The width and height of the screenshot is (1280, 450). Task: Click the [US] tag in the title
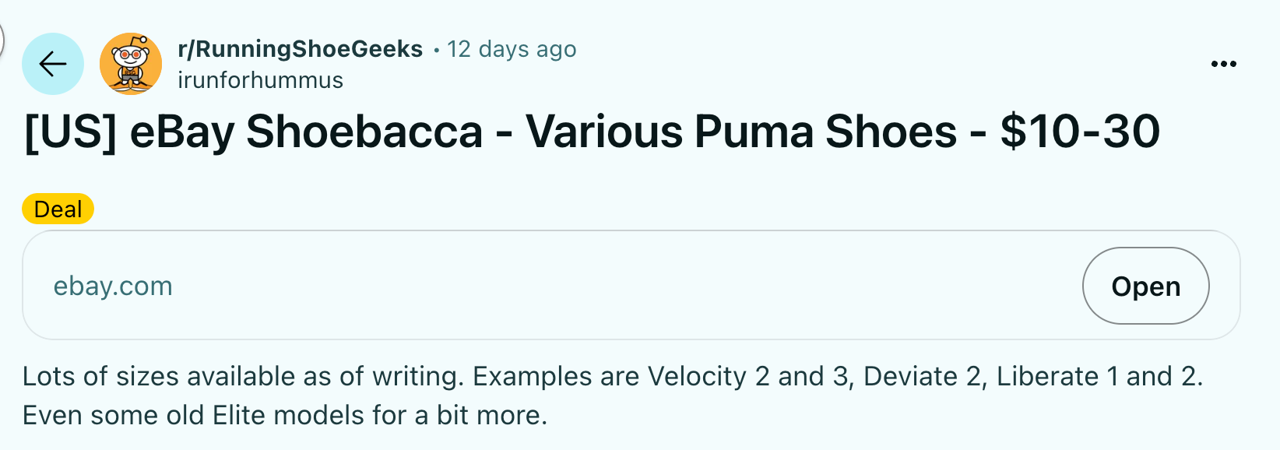coord(70,132)
